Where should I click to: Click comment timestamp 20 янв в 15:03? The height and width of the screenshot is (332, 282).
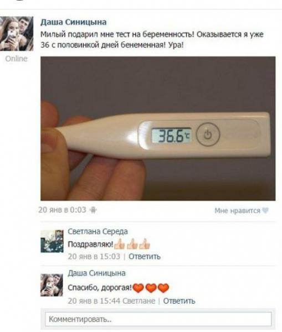[94, 257]
